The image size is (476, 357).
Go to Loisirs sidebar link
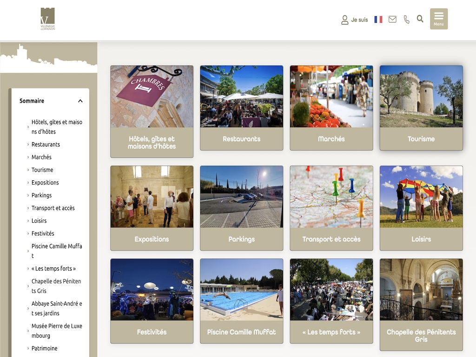pos(39,221)
